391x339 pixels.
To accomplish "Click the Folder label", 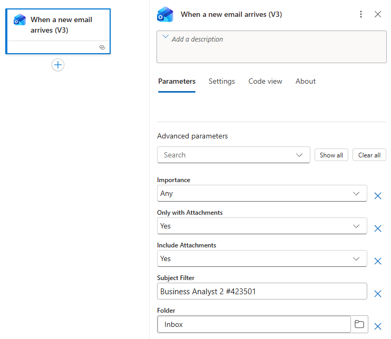I will 166,311.
